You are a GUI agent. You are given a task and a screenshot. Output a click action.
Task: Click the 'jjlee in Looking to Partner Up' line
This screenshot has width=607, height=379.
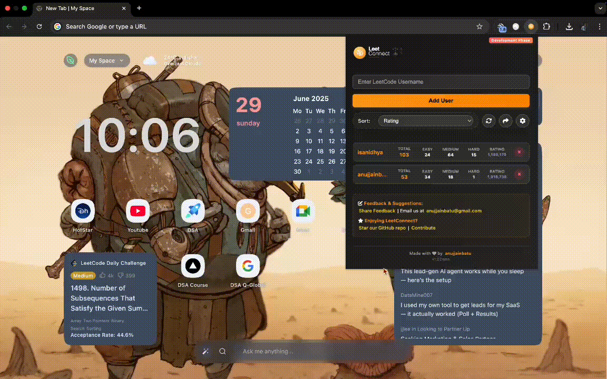tap(435, 328)
